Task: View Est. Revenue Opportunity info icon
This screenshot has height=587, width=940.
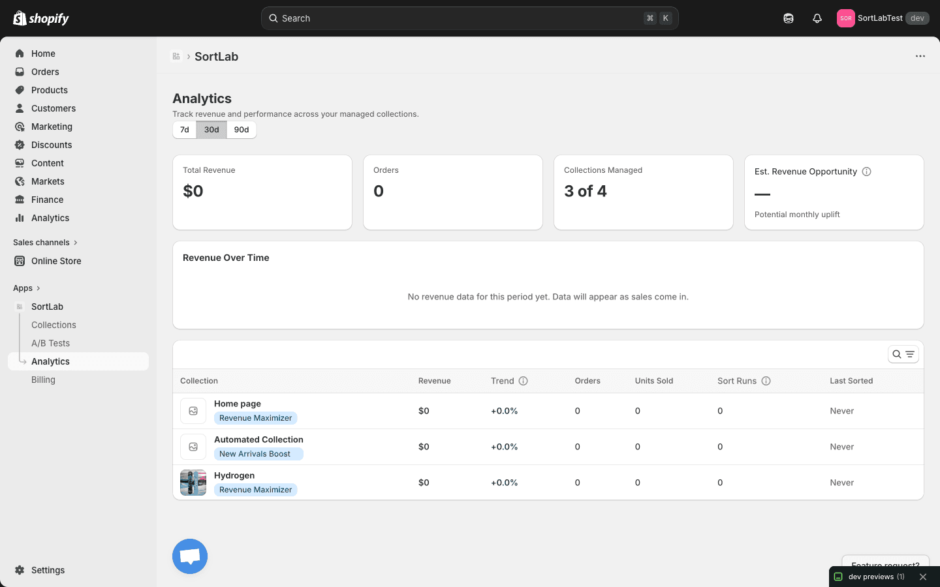Action: pos(866,171)
